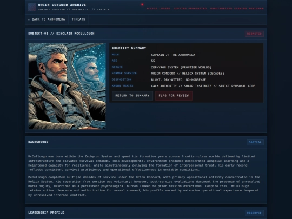Click the subject dossier subtitle line

(74, 9)
